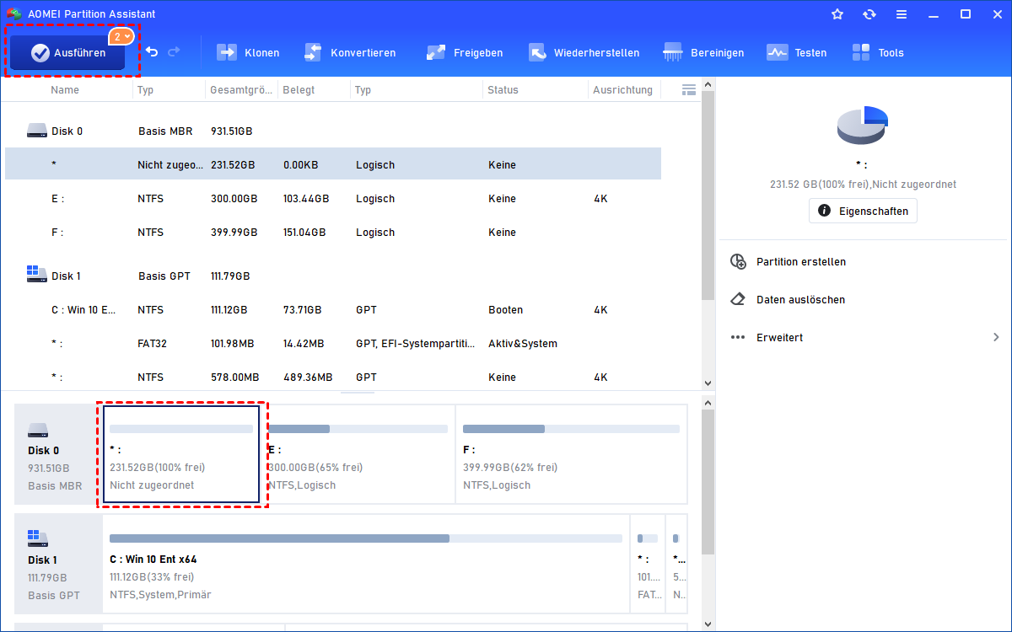Select the 578.00MB NTFS partition row
Screen dimensions: 1012x632
333,378
